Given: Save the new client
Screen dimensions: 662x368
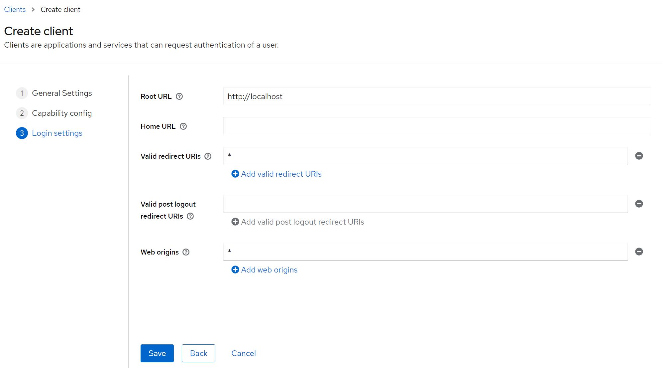Looking at the screenshot, I should click(157, 353).
